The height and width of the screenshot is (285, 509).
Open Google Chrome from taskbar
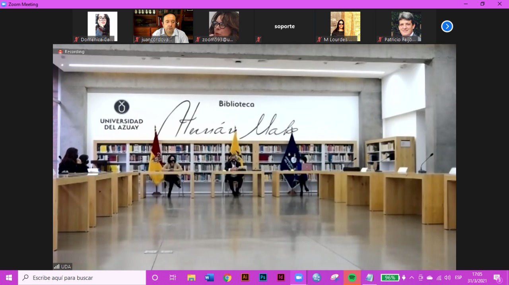coord(227,277)
